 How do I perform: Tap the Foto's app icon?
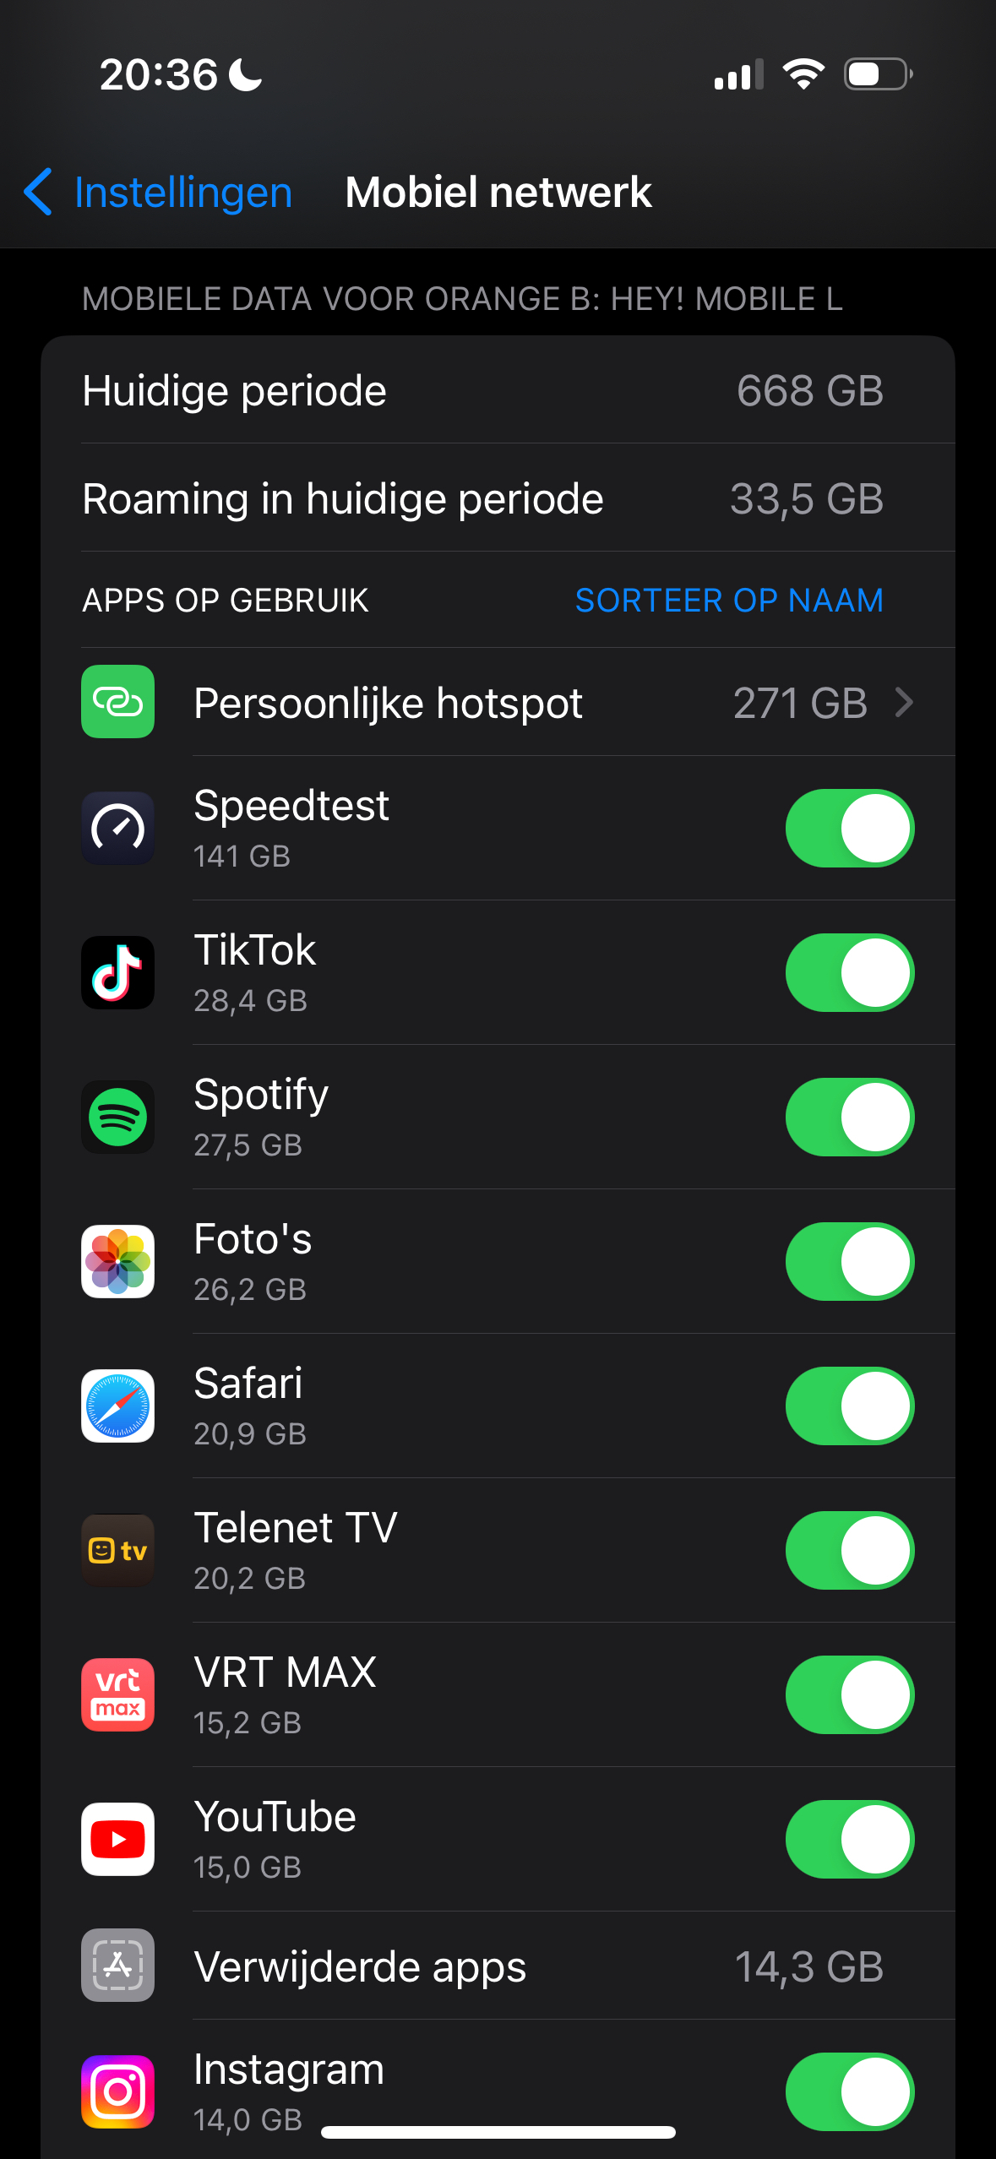[117, 1262]
